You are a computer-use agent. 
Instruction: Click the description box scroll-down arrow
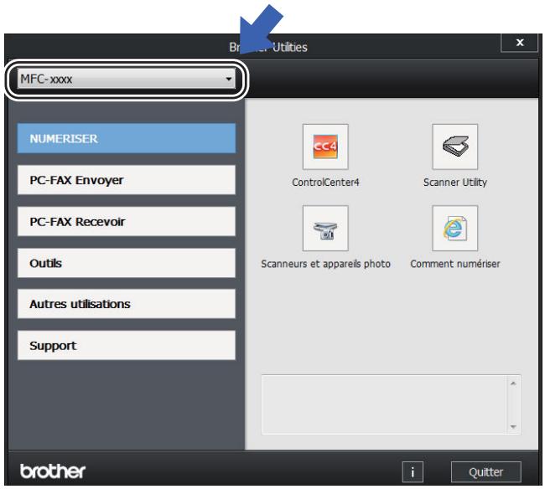point(513,426)
